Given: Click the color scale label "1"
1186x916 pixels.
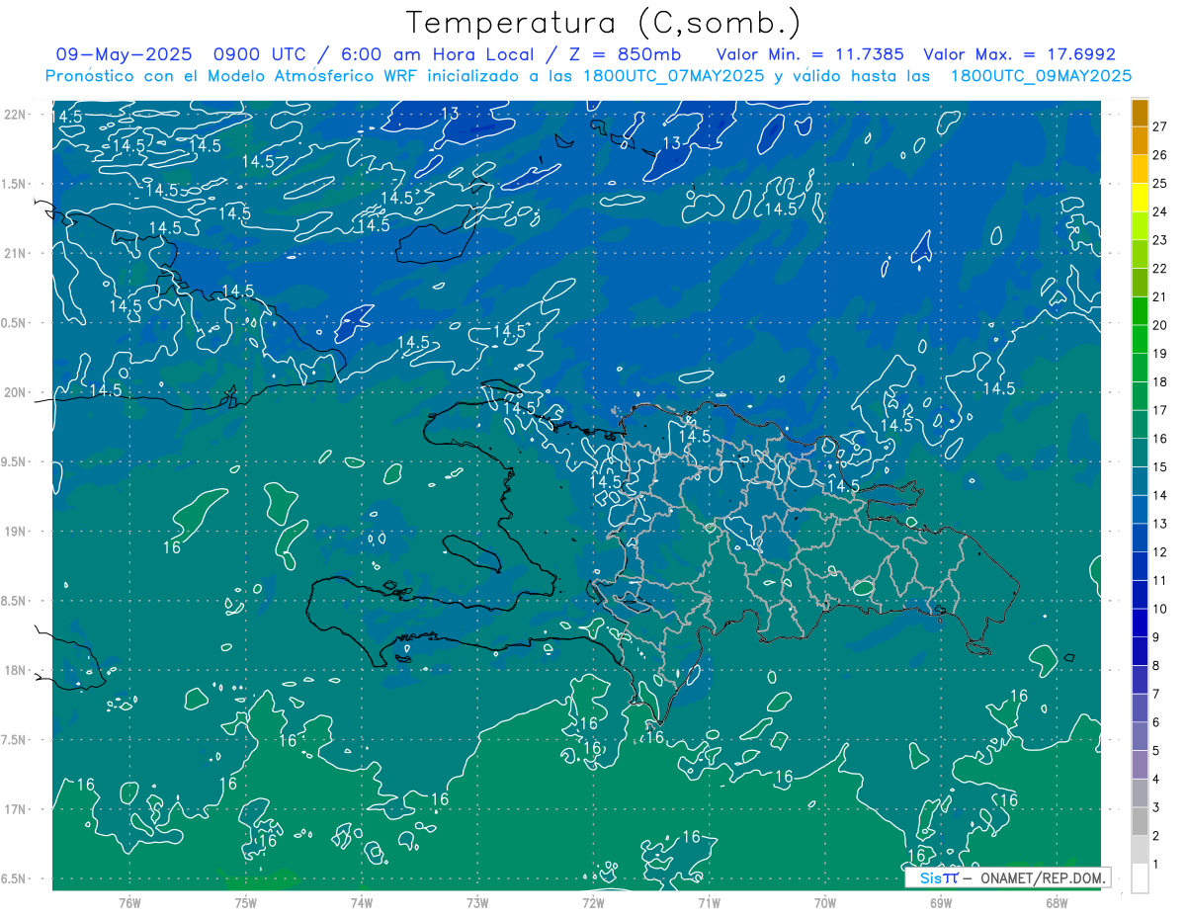Looking at the screenshot, I should (1156, 865).
